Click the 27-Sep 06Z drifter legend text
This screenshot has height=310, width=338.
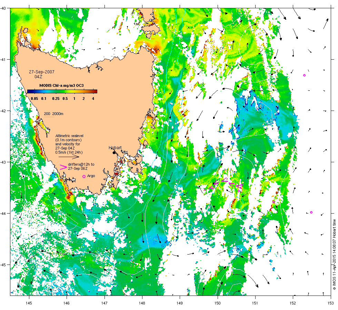(78, 168)
